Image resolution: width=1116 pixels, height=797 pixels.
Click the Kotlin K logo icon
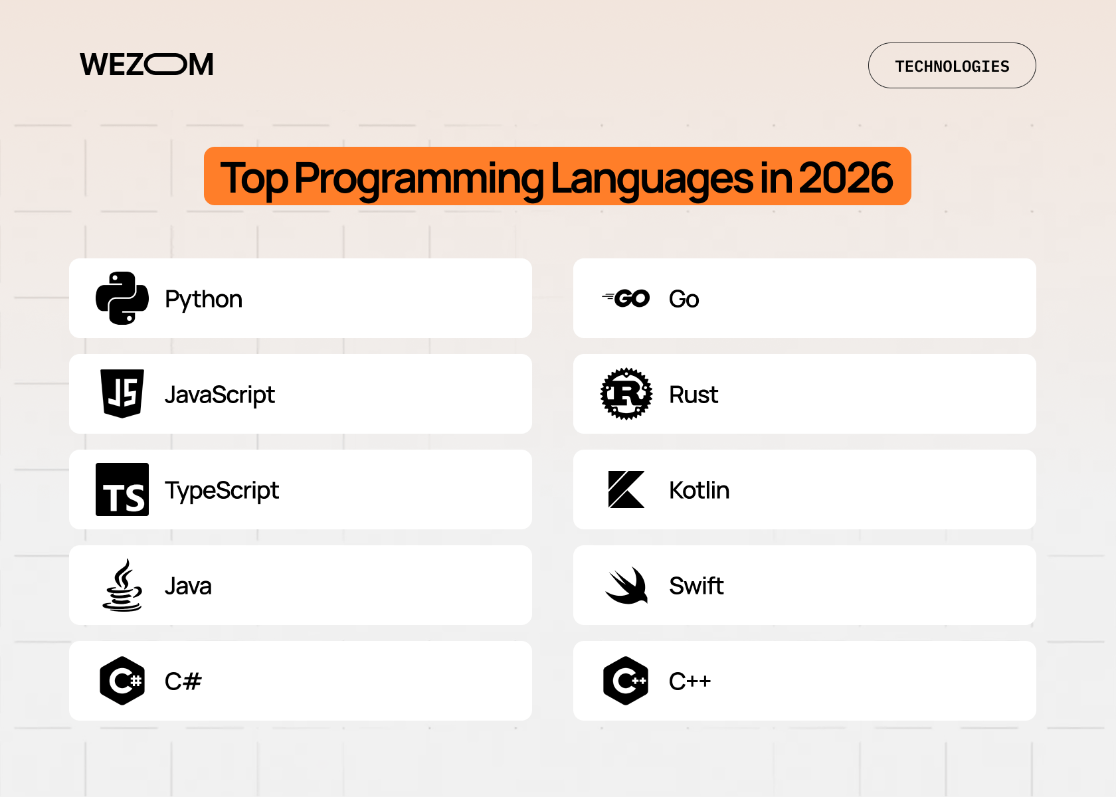pyautogui.click(x=626, y=489)
